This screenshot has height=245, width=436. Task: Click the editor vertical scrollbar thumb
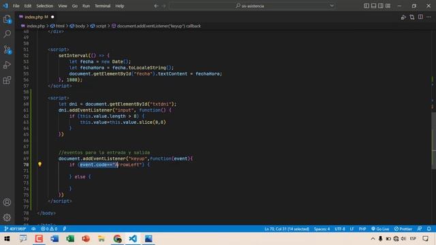(433, 140)
